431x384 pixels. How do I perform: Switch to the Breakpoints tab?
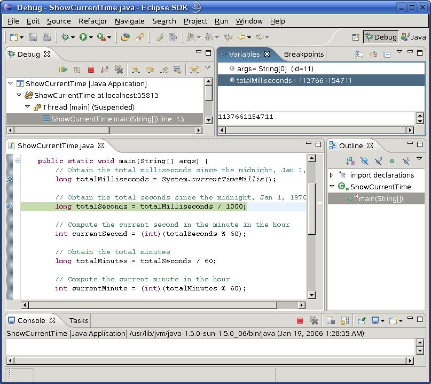(x=304, y=54)
